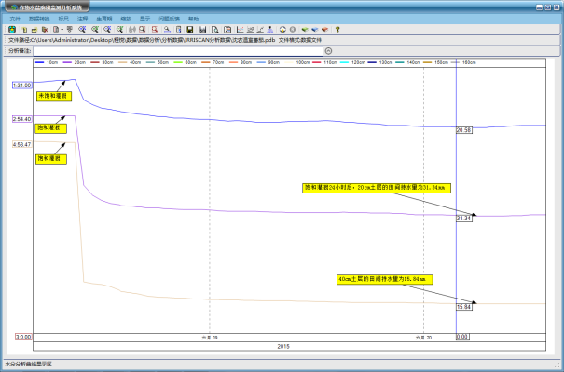Click the 六月 20 date marker on timeline
This screenshot has width=564, height=372.
click(424, 338)
